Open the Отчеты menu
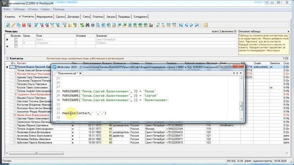The image size is (294, 165). (33, 9)
